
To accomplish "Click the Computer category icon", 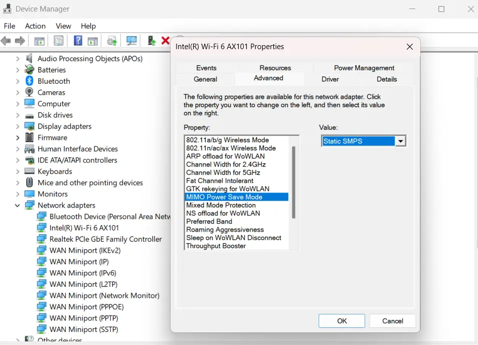I will [x=29, y=103].
